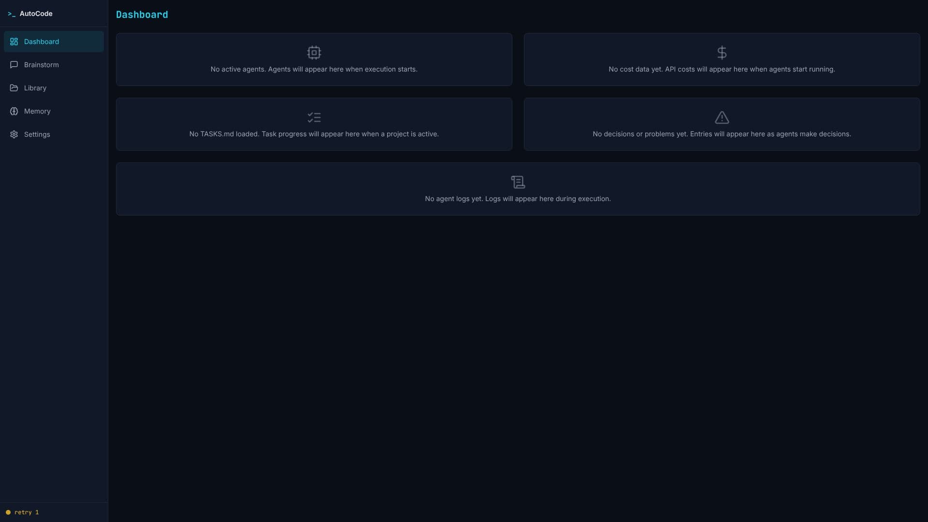
Task: Click the yellow retry status dot
Action: [x=8, y=512]
